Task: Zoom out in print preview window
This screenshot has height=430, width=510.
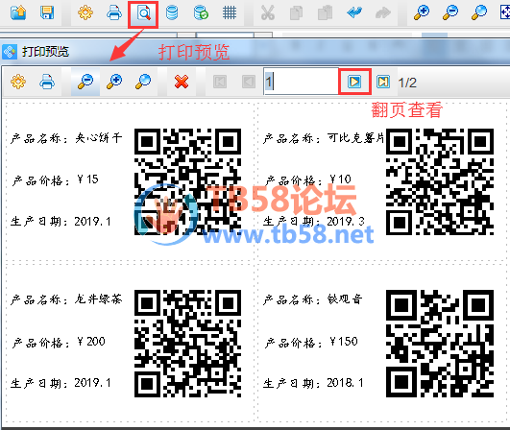Action: click(x=85, y=82)
